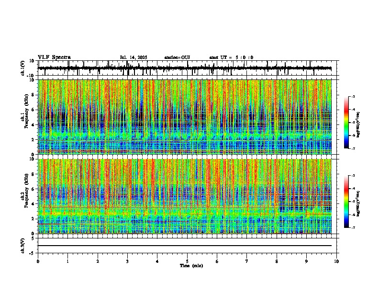Click inside the ch.1 frequency spectrogram
The width and height of the screenshot is (379, 293).
185,117
